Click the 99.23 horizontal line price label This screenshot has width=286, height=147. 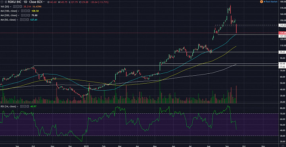tap(282, 52)
